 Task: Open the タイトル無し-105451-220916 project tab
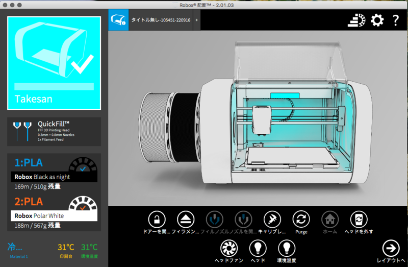pyautogui.click(x=161, y=20)
